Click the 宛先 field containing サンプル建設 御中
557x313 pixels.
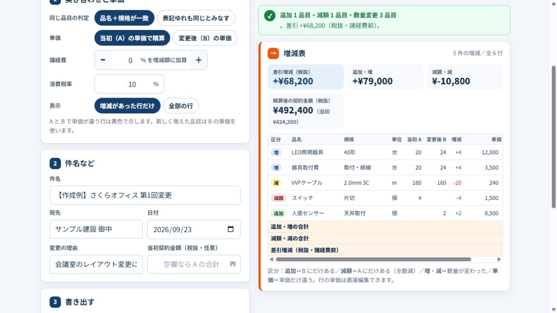(x=96, y=229)
